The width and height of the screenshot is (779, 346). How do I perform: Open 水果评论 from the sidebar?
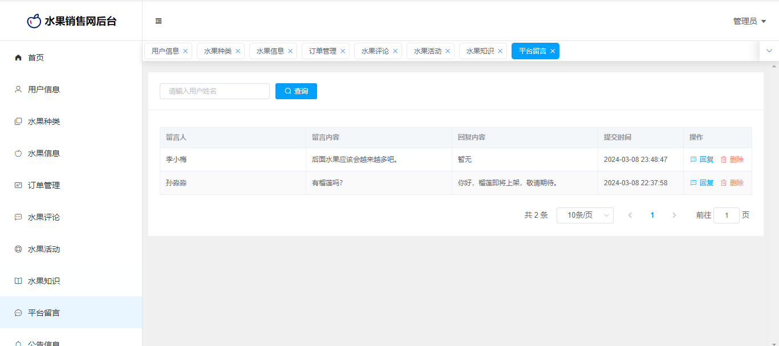44,217
